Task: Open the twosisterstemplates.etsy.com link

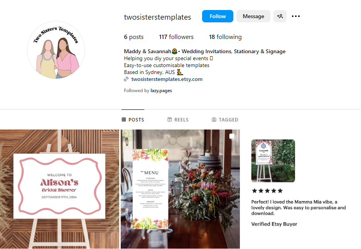Action: pos(167,79)
